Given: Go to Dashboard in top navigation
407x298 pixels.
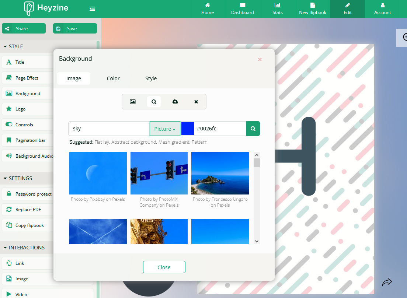Looking at the screenshot, I should 243,9.
